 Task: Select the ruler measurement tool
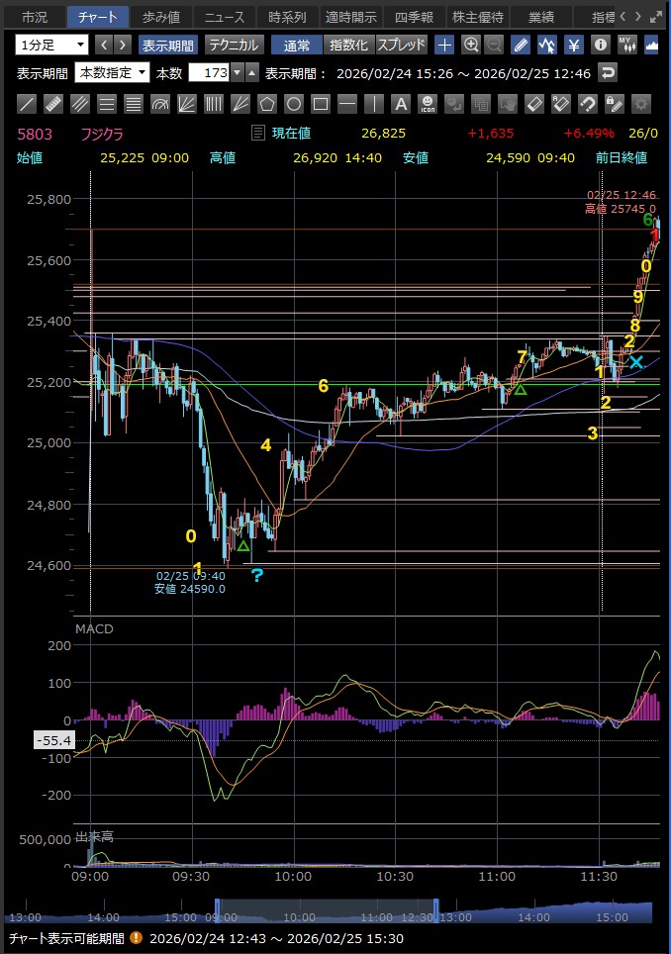[x=53, y=103]
